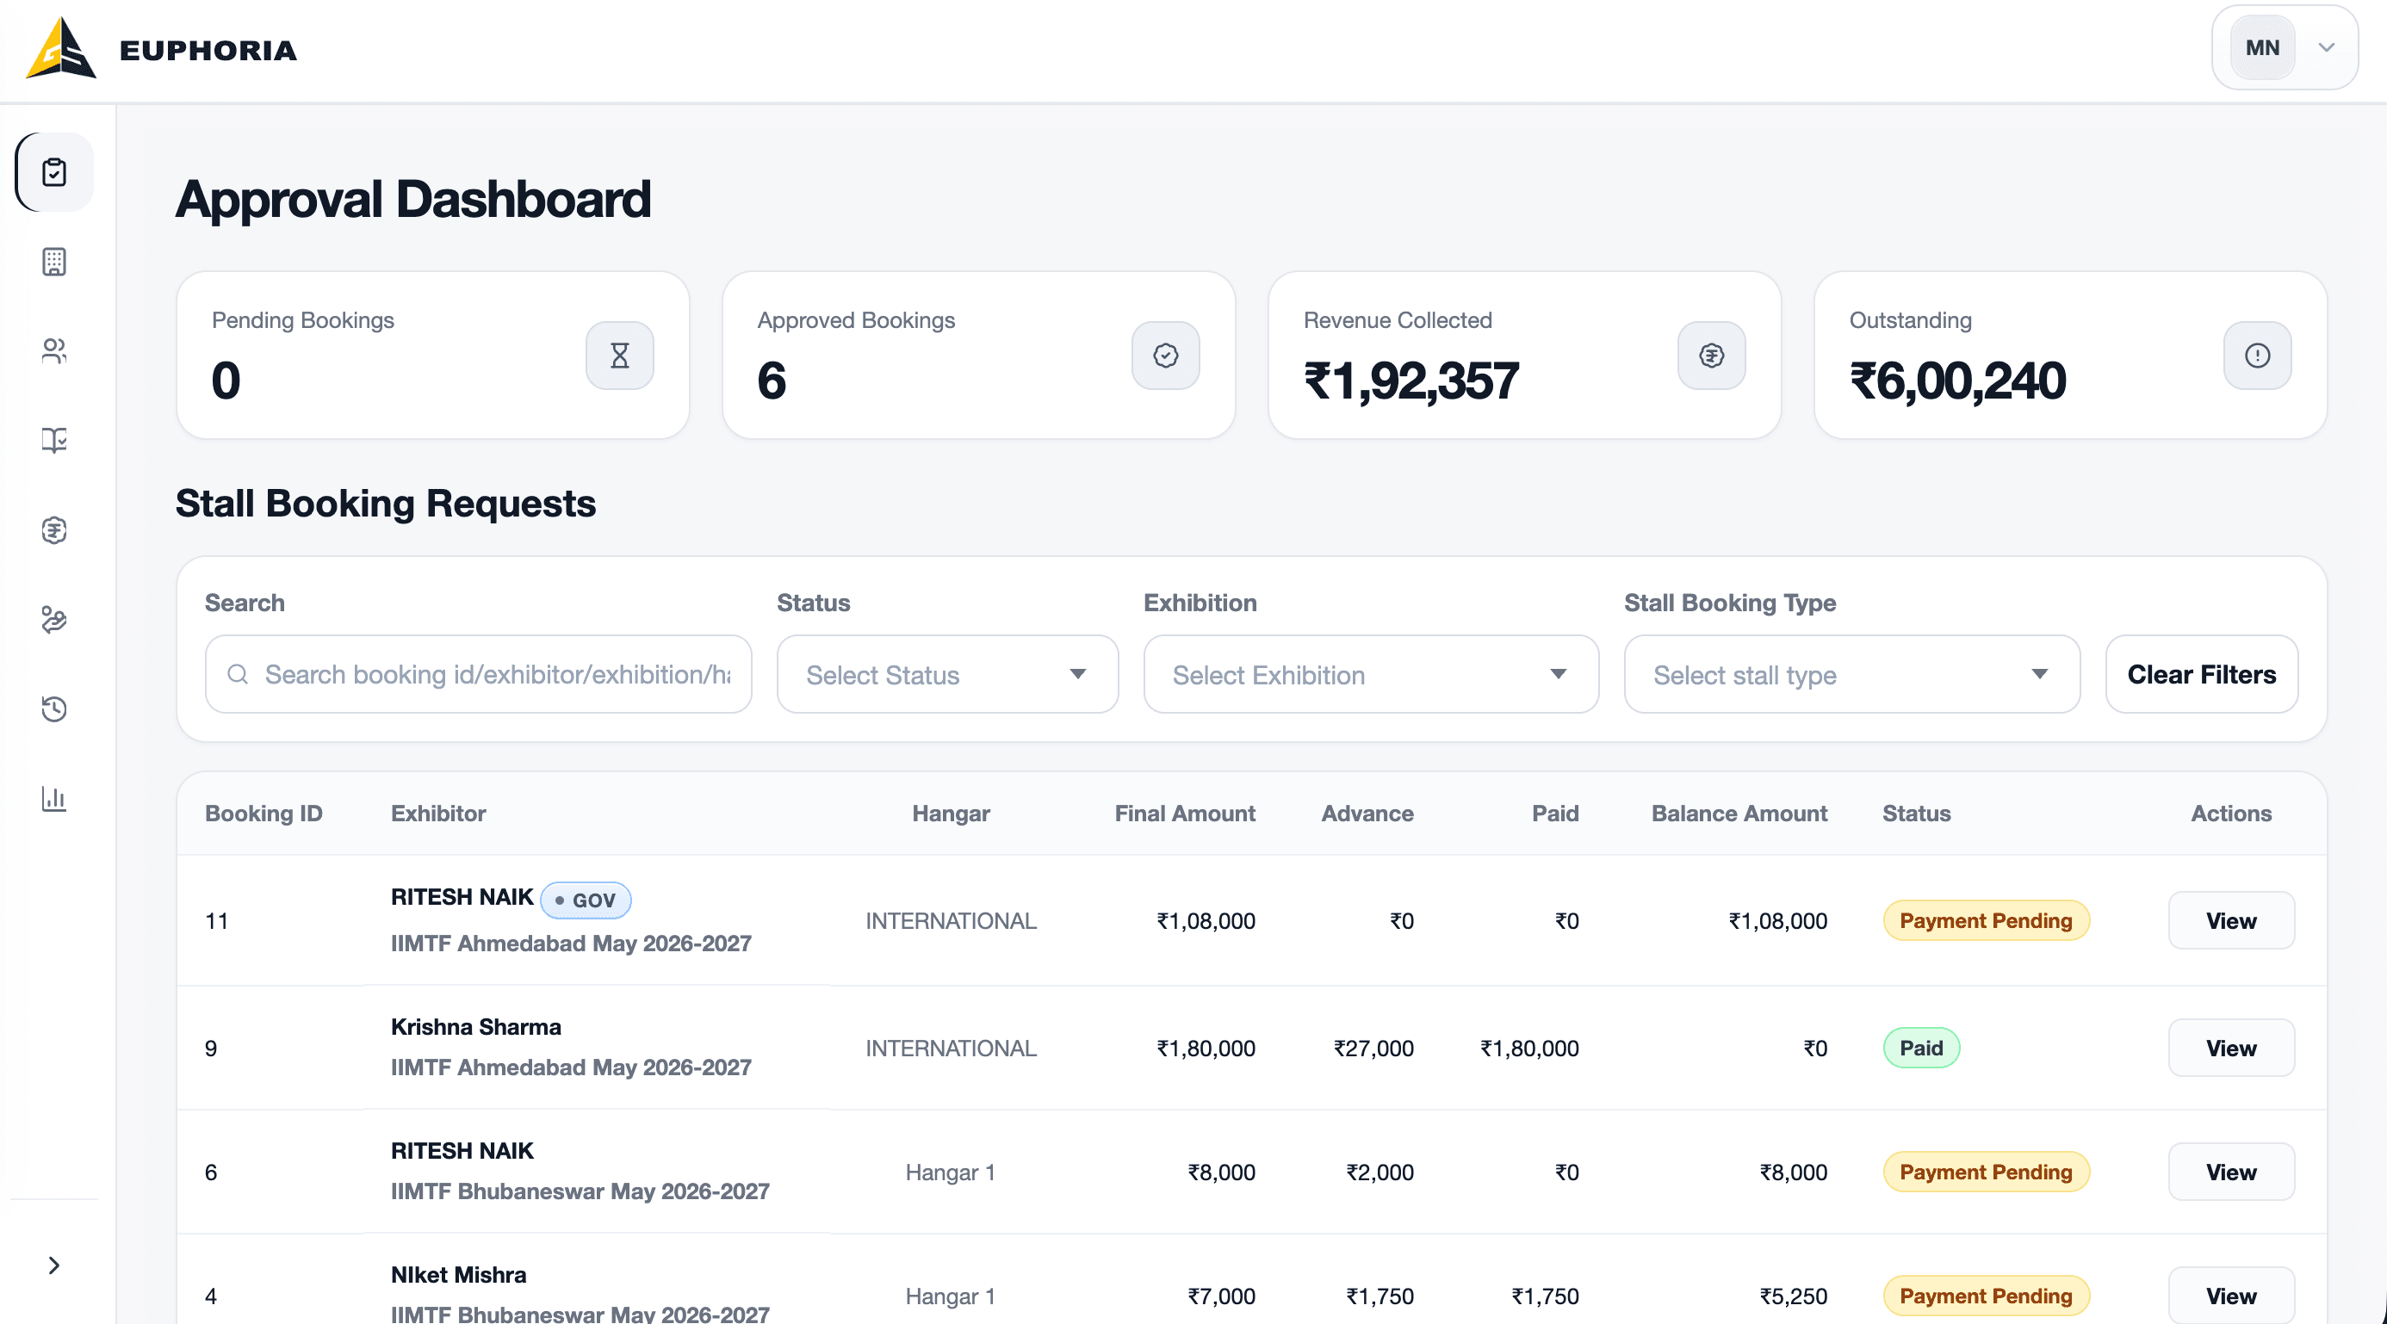Click the Status column header in table
The image size is (2387, 1324).
pos(1916,814)
